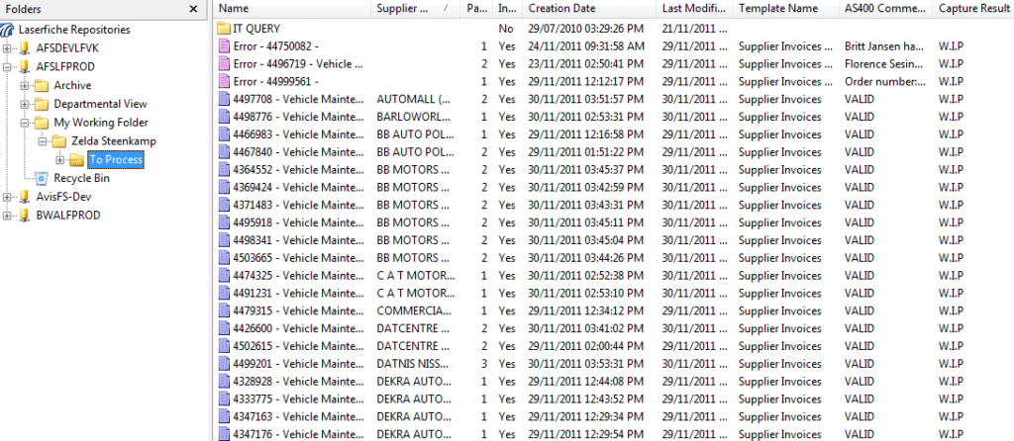Screen dimensions: 1014x441
Task: Select the Archive label in folder tree
Action: tap(72, 85)
